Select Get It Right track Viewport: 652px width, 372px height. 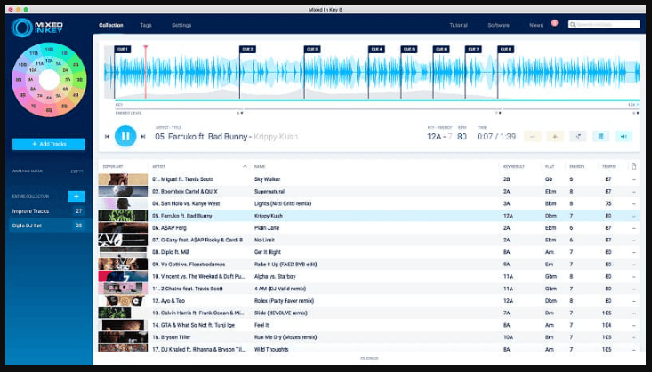[x=268, y=252]
